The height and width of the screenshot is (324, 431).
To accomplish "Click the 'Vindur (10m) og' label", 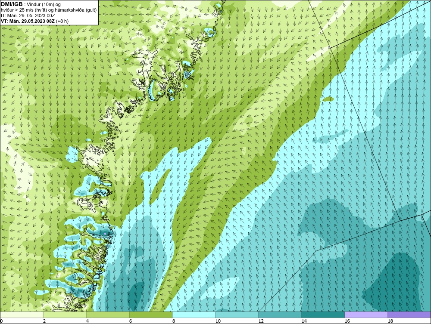I will 44,5.
